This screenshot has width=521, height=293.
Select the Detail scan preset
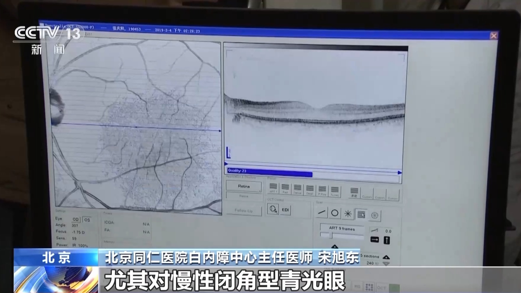click(x=310, y=189)
